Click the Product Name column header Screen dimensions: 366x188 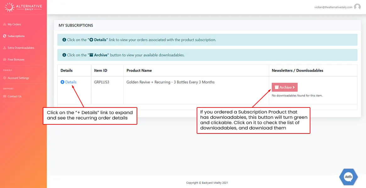click(x=139, y=70)
